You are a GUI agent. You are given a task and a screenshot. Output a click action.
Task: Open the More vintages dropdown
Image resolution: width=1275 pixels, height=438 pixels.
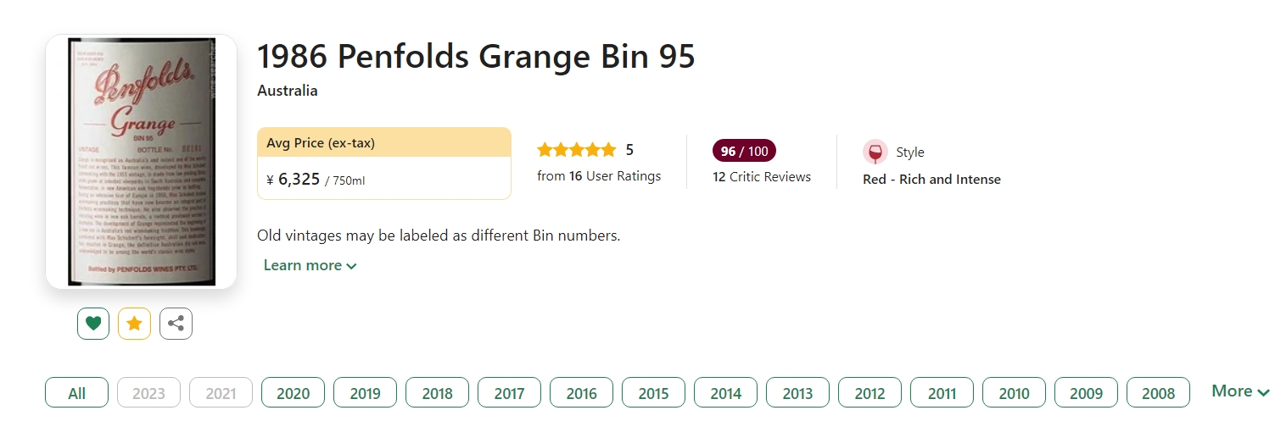coord(1240,391)
